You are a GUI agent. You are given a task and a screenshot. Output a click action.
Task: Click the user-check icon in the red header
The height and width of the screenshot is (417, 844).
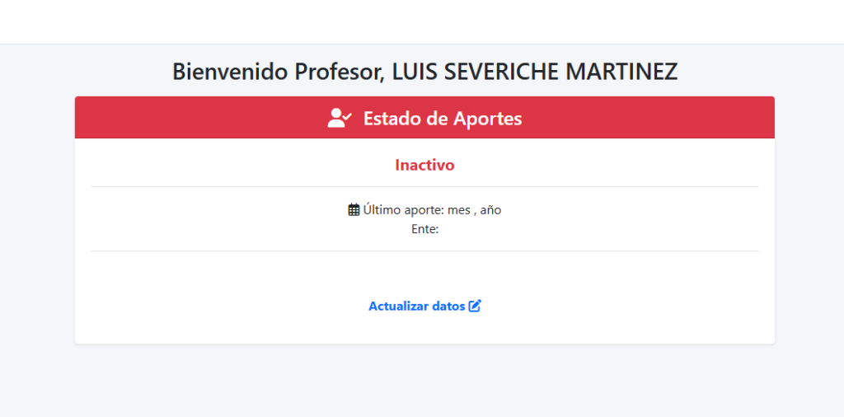340,118
